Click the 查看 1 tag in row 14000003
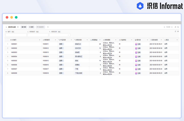The width and height of the screenshot is (184, 121). [61, 52]
